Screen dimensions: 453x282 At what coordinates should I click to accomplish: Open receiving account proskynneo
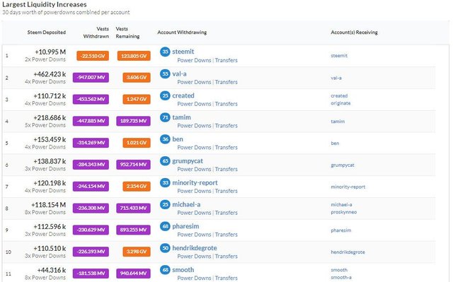(x=344, y=212)
